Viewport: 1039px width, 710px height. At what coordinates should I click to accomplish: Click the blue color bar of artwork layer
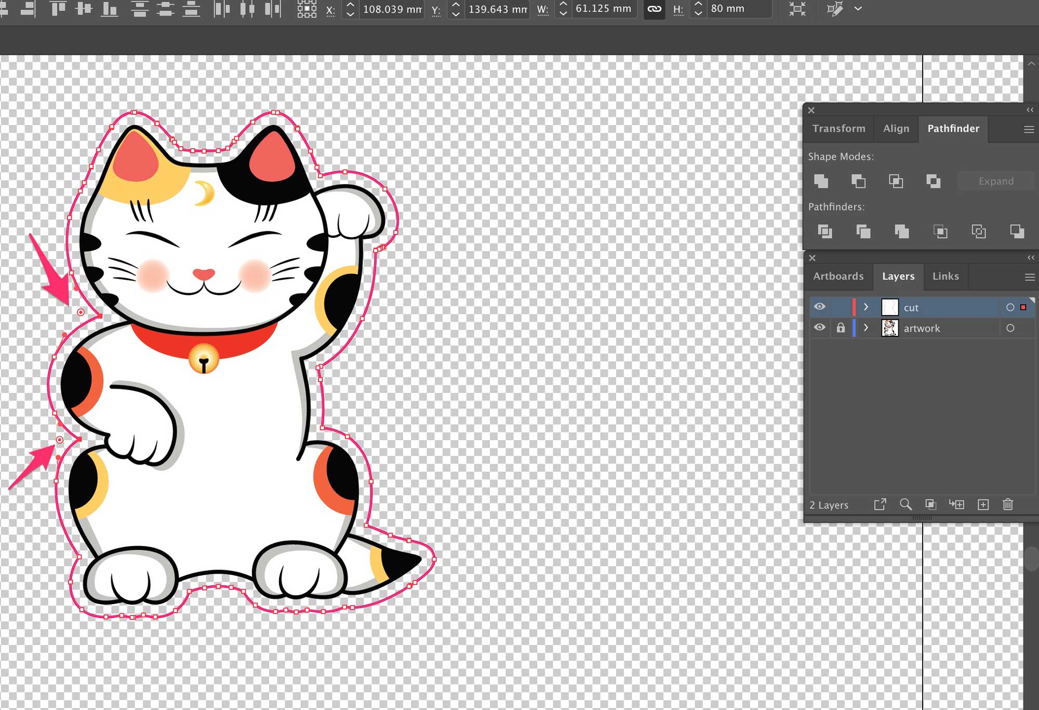tap(854, 328)
